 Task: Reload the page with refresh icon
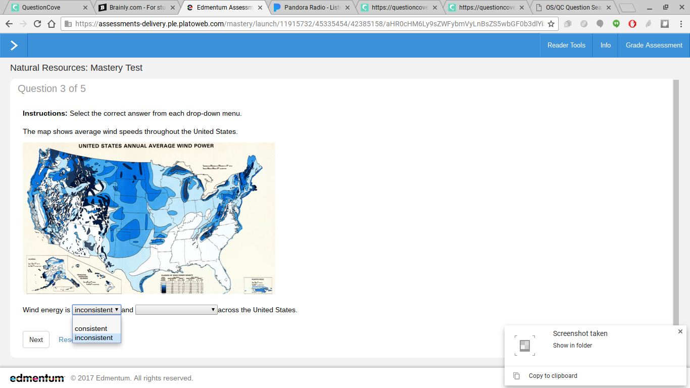click(37, 24)
